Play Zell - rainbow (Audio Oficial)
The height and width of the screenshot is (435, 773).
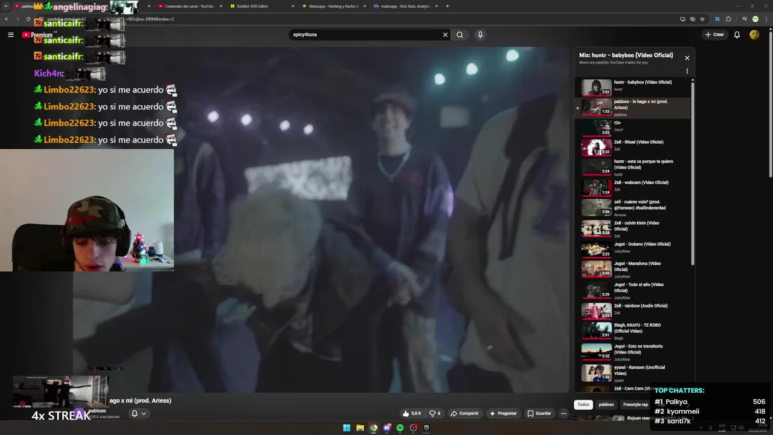click(633, 310)
